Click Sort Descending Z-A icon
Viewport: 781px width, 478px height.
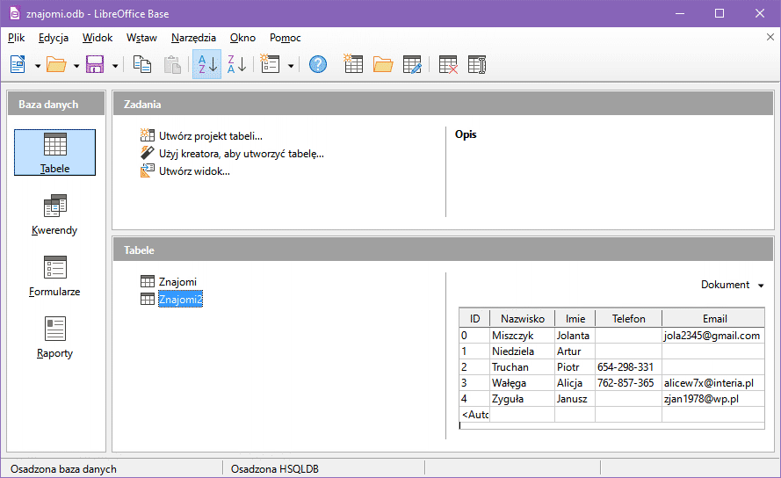(x=236, y=64)
